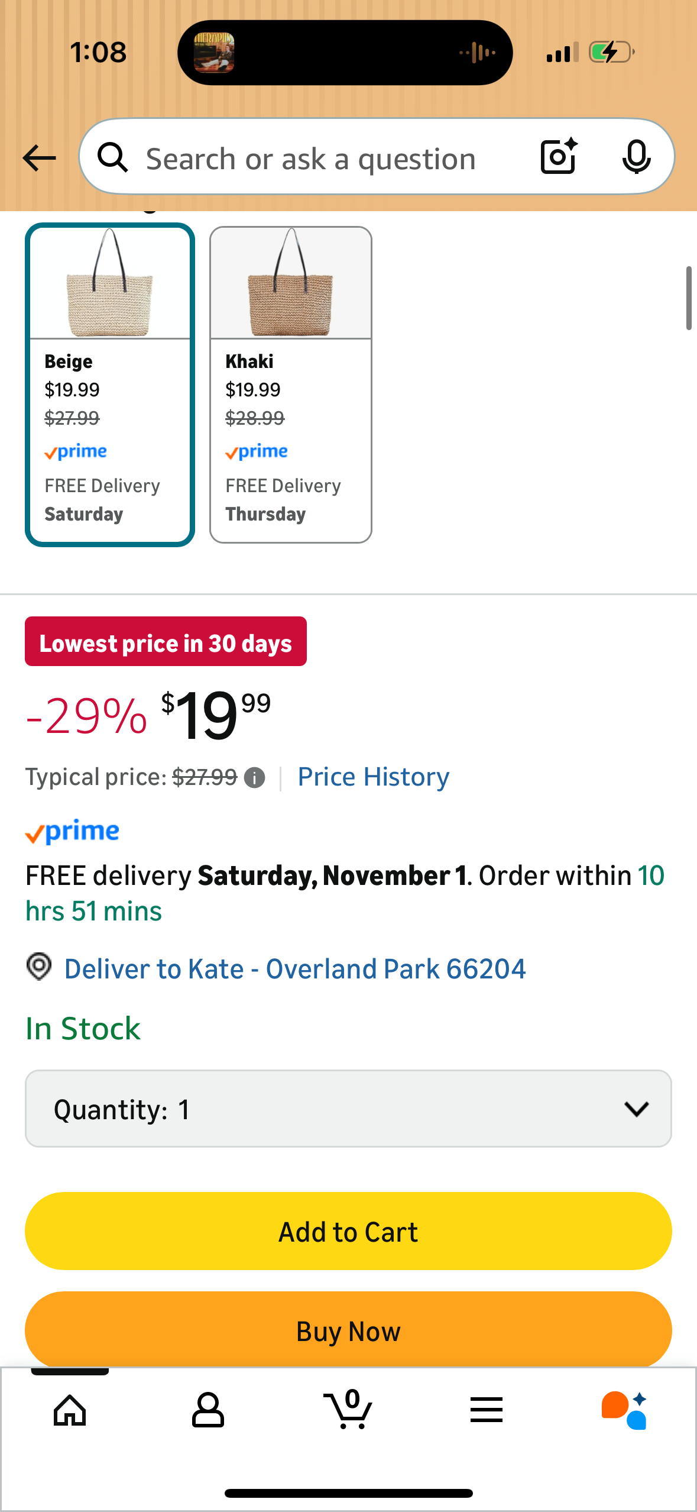The height and width of the screenshot is (1512, 697).
Task: Tap the delivery location pin icon
Action: [39, 967]
